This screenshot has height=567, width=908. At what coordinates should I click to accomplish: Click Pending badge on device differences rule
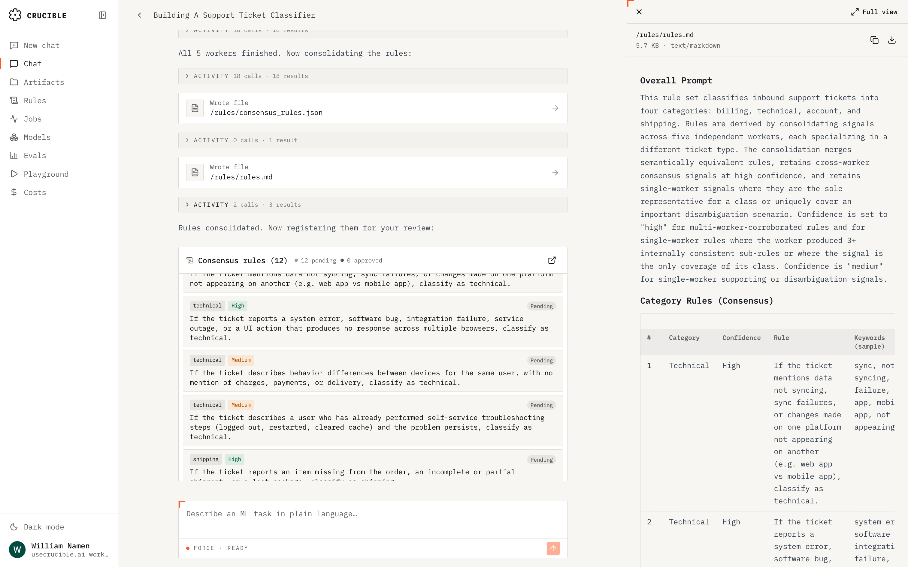click(x=541, y=360)
